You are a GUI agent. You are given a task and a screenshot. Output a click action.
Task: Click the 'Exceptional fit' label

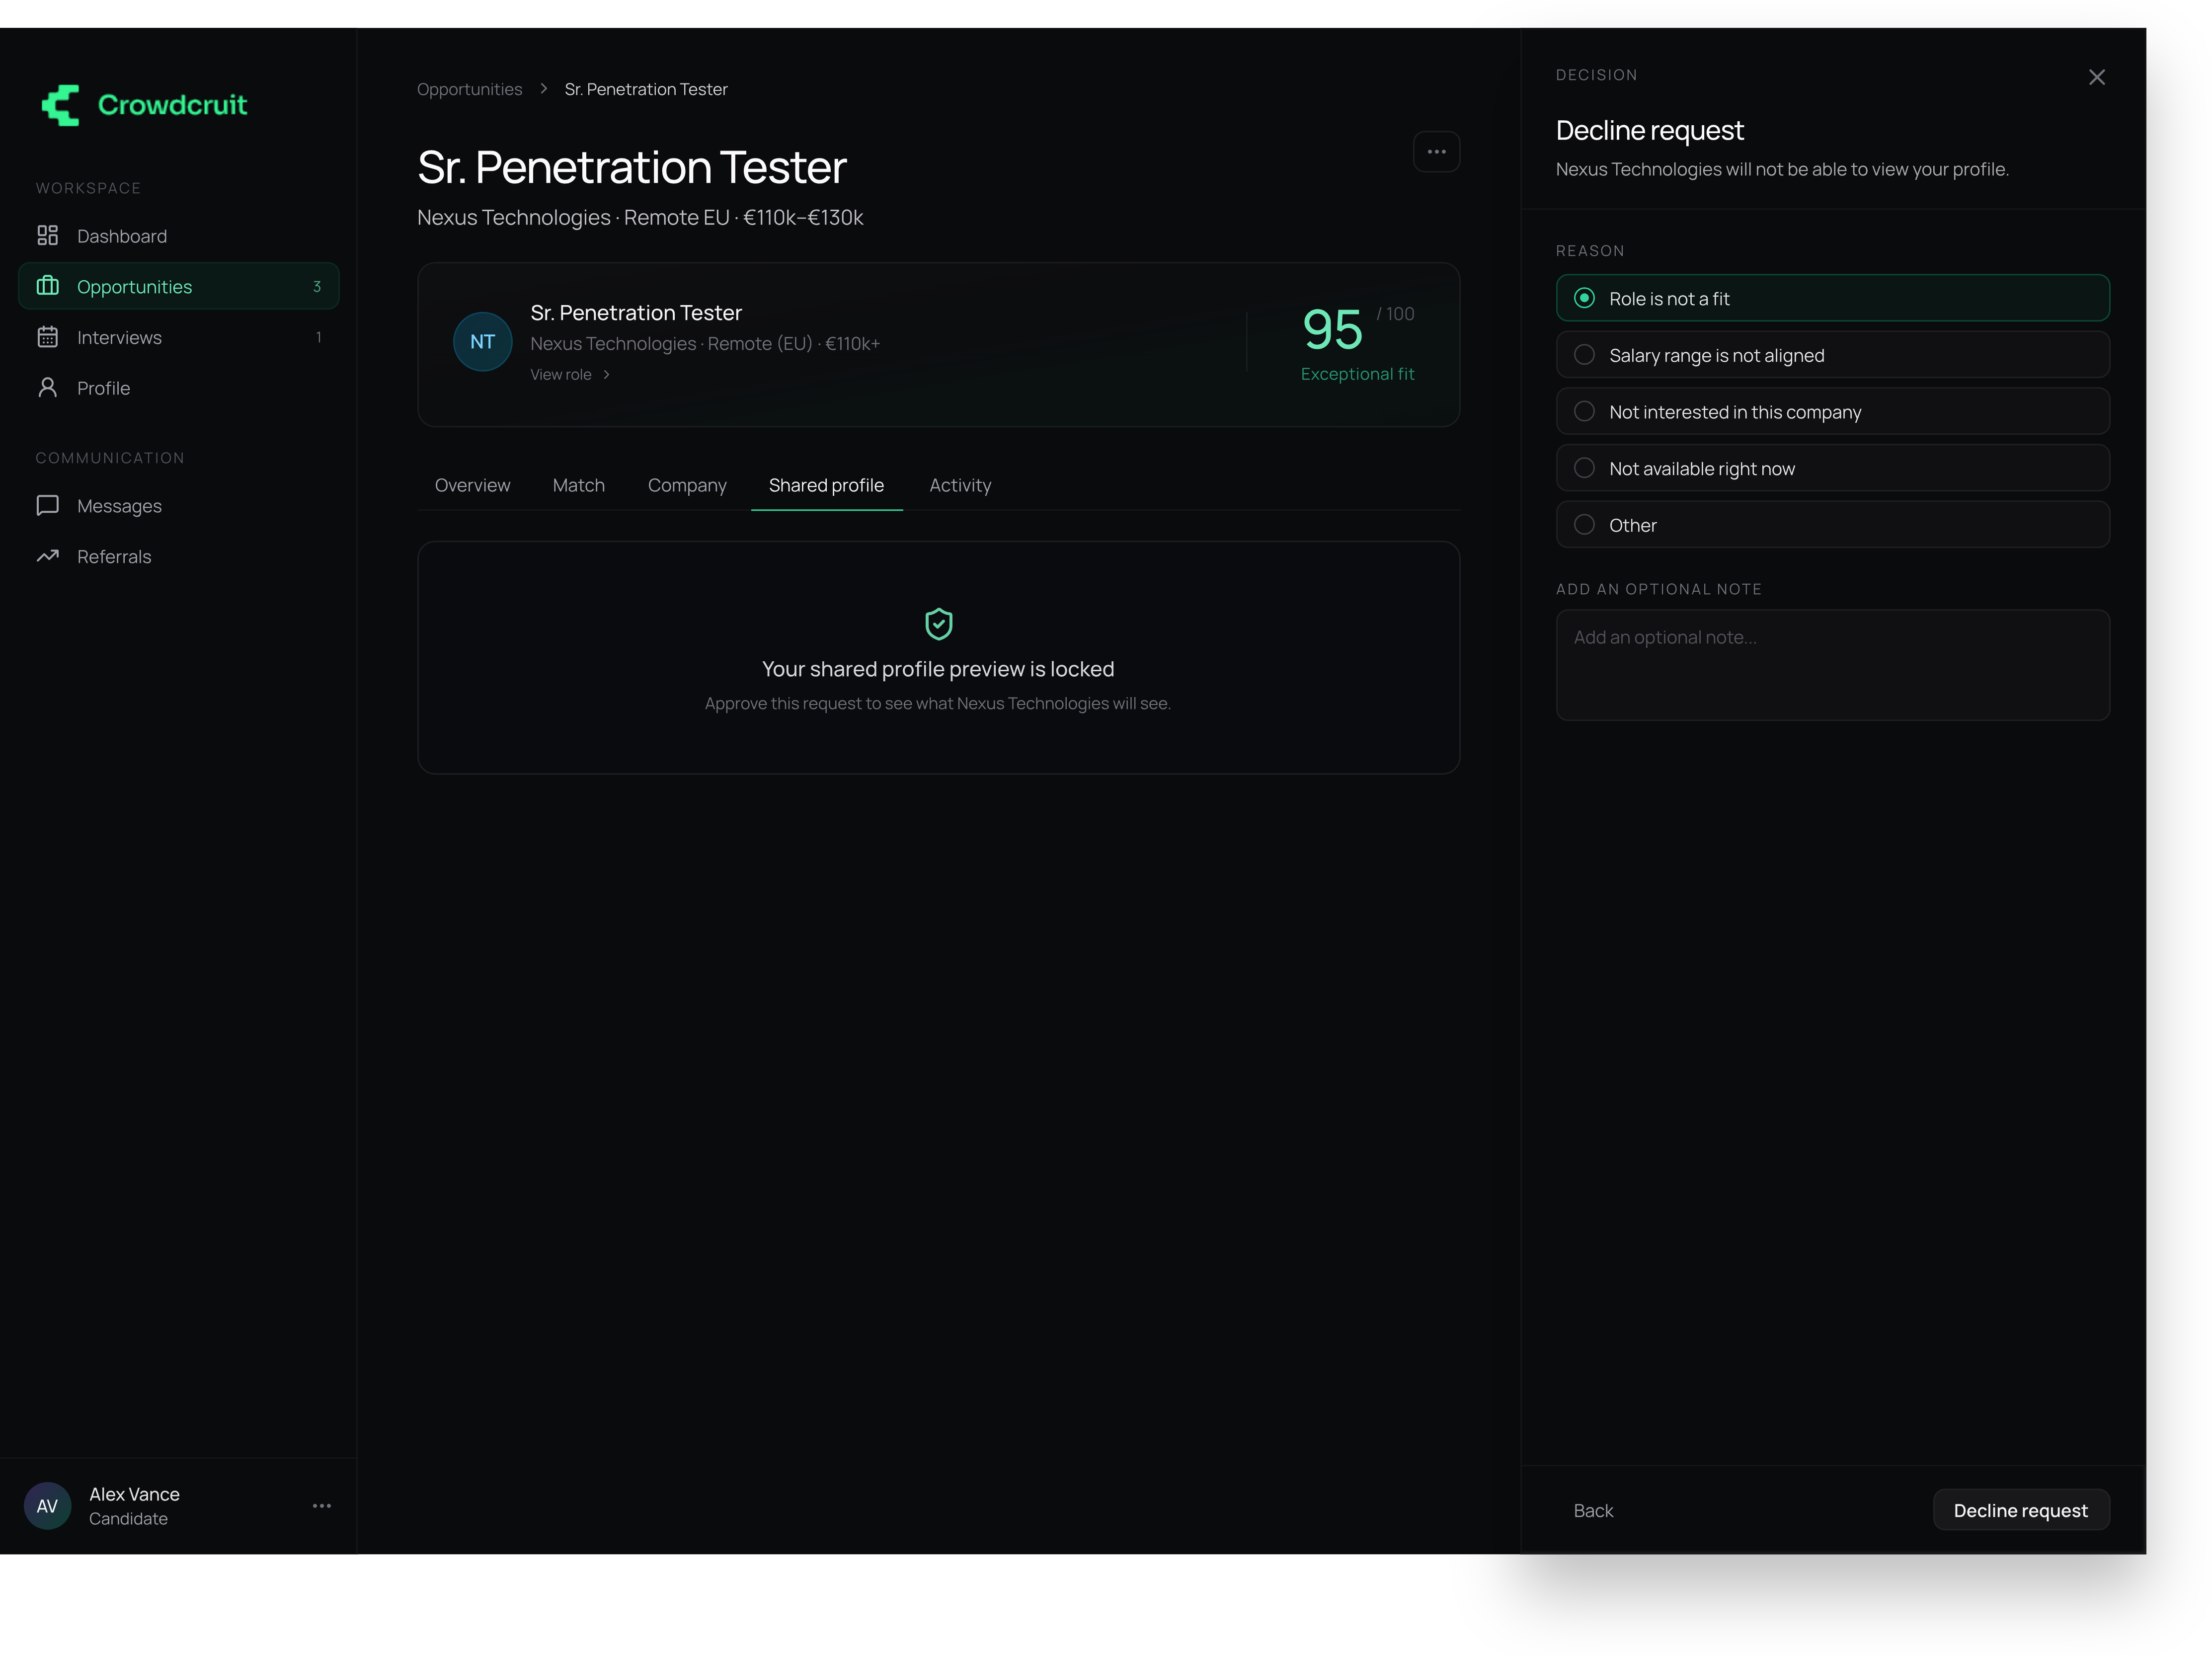click(1357, 374)
